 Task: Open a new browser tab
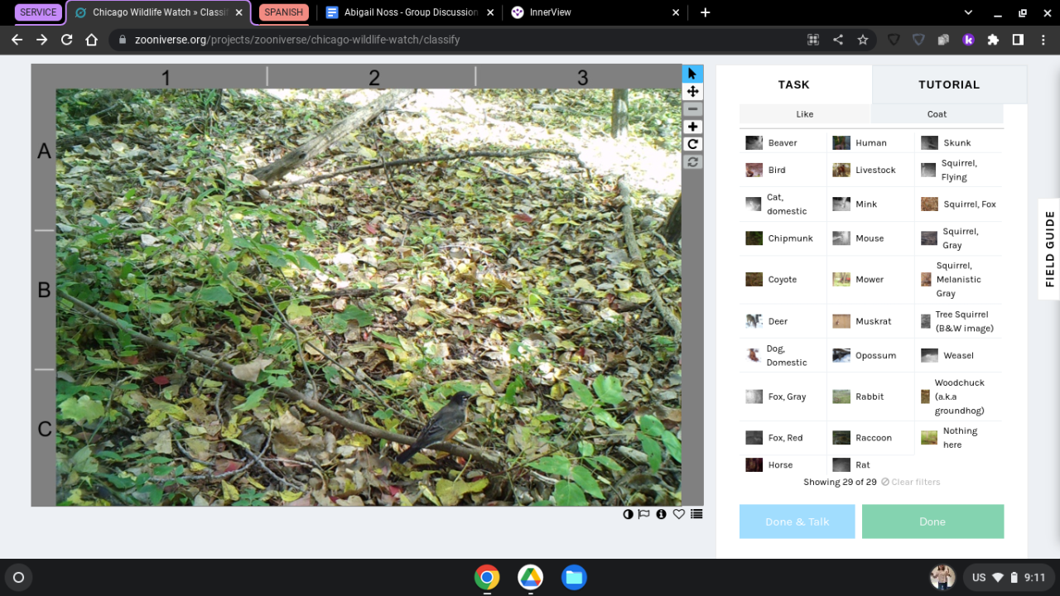coord(705,12)
